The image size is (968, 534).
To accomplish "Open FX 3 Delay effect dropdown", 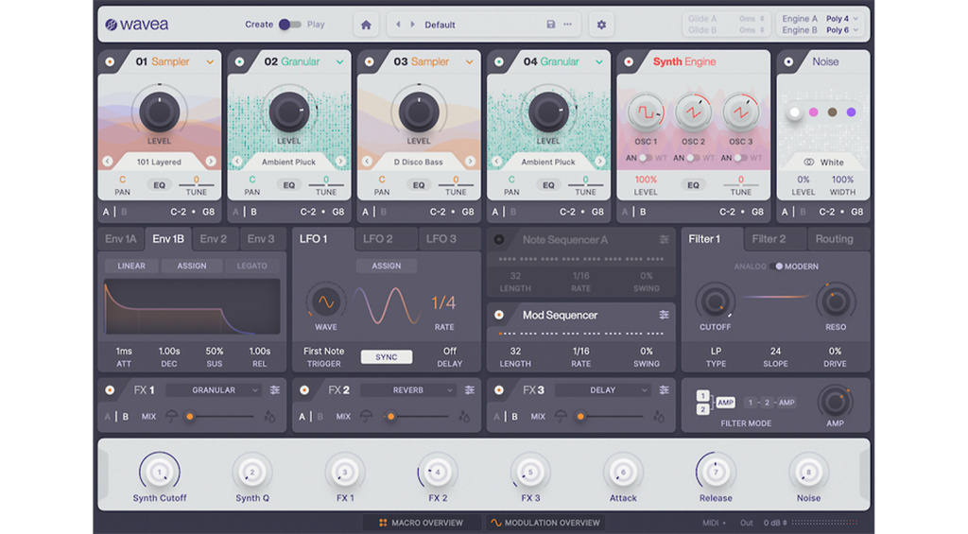I will click(603, 390).
